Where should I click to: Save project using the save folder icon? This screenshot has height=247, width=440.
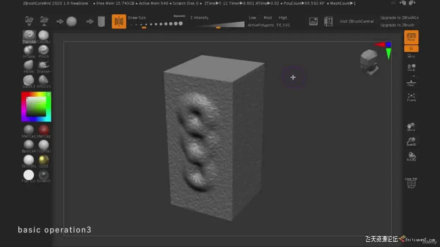pyautogui.click(x=44, y=21)
